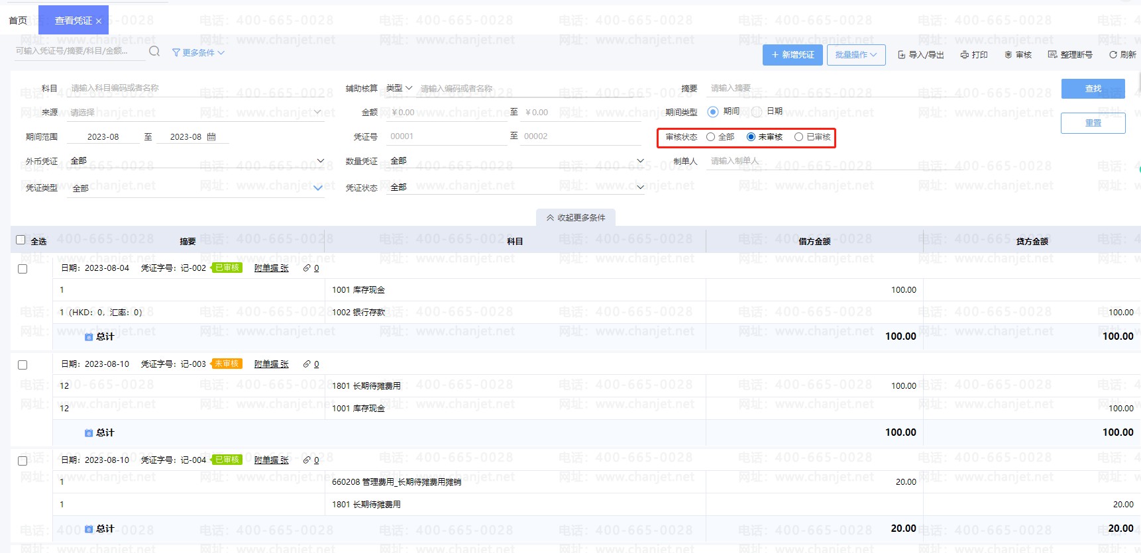Click attachment link icon for voucher 记-003
1141x553 pixels.
pyautogui.click(x=307, y=364)
